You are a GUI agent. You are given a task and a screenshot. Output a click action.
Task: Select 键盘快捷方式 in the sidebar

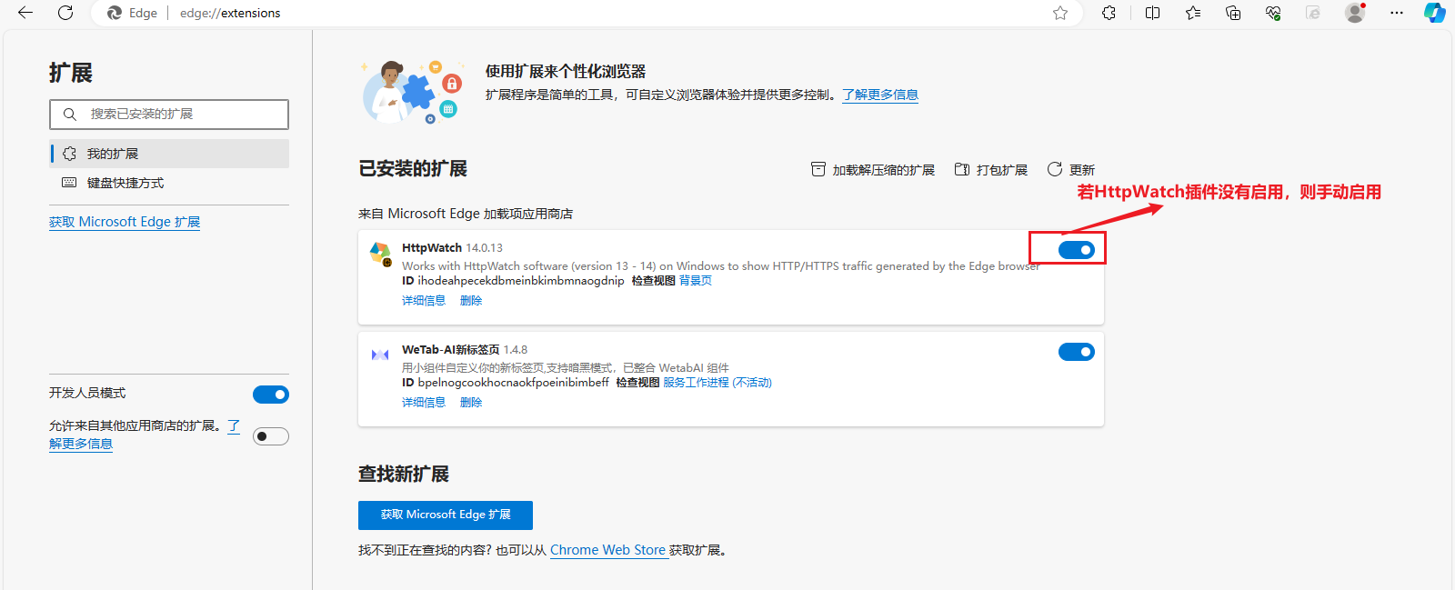pos(169,183)
